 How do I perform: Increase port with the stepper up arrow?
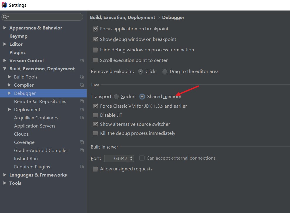[x=131, y=157]
